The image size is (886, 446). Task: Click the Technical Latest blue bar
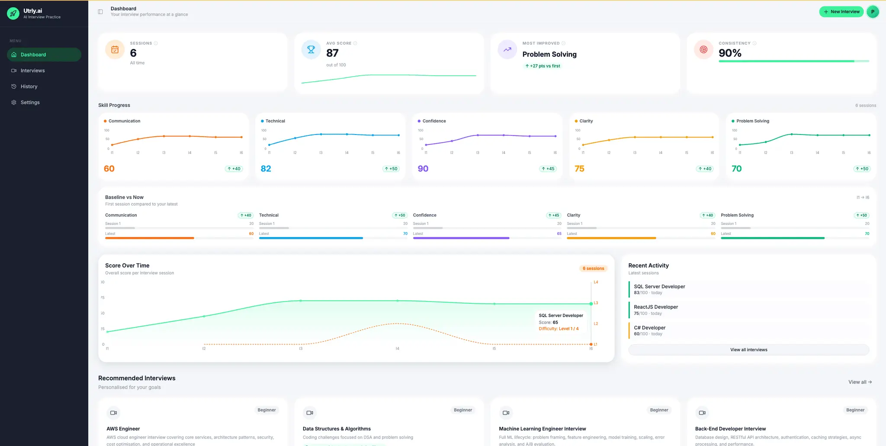tap(311, 238)
